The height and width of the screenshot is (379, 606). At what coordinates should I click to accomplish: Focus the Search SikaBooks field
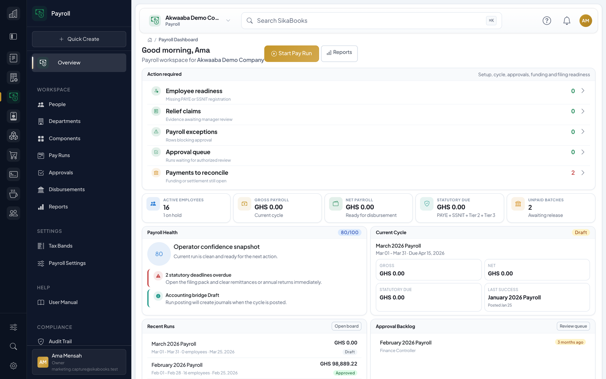pyautogui.click(x=372, y=20)
